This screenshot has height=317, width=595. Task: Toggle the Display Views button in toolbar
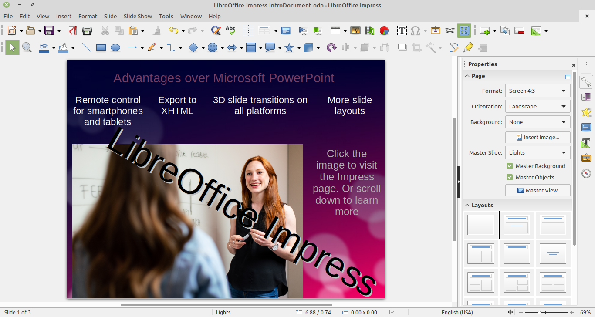tap(464, 30)
